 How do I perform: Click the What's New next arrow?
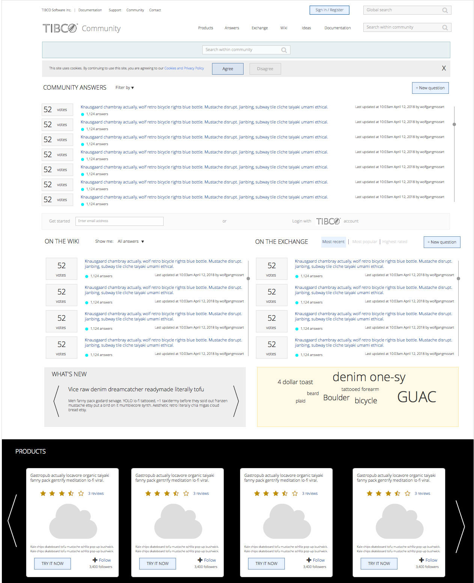[236, 401]
